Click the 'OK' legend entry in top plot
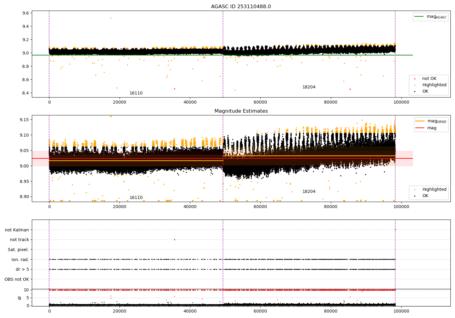The height and width of the screenshot is (318, 455). click(425, 91)
